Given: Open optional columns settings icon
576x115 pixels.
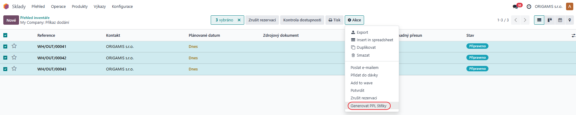Looking at the screenshot, I should (573, 36).
